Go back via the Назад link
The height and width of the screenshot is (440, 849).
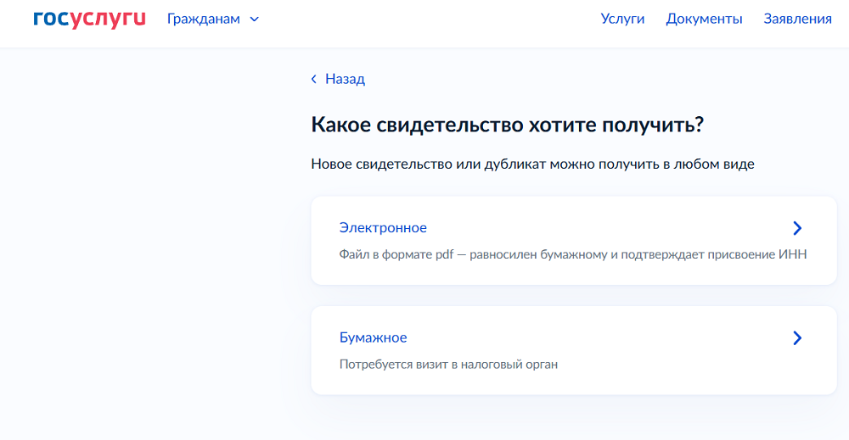(x=345, y=79)
